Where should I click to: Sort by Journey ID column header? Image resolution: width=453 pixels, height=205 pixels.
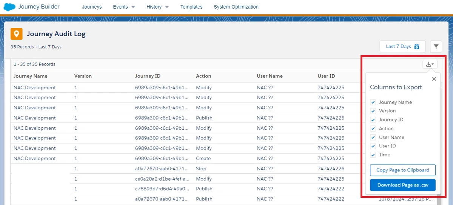pos(148,76)
